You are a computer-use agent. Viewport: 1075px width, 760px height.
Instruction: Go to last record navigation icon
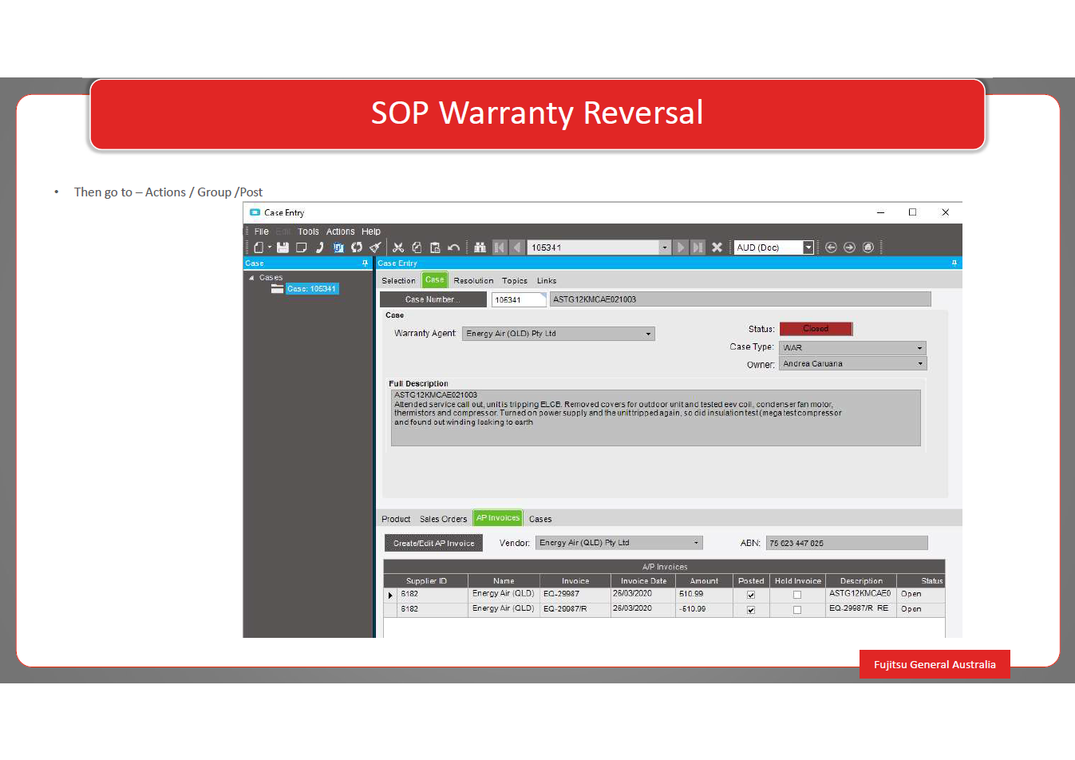click(x=698, y=247)
